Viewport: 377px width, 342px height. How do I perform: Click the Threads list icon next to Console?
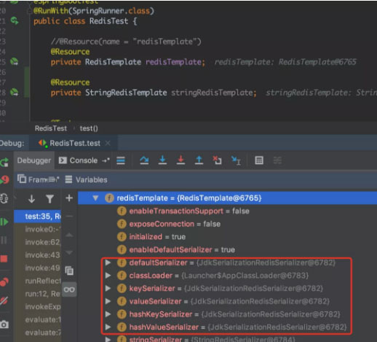tap(106, 160)
